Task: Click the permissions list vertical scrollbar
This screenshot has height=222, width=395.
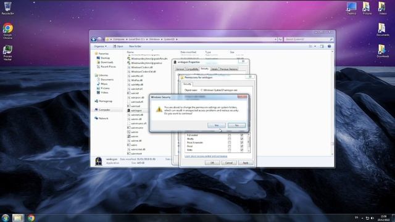Action: (x=249, y=142)
